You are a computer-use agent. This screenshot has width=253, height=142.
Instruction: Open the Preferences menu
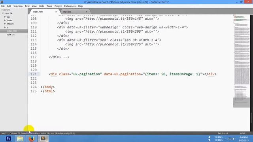coord(70,6)
